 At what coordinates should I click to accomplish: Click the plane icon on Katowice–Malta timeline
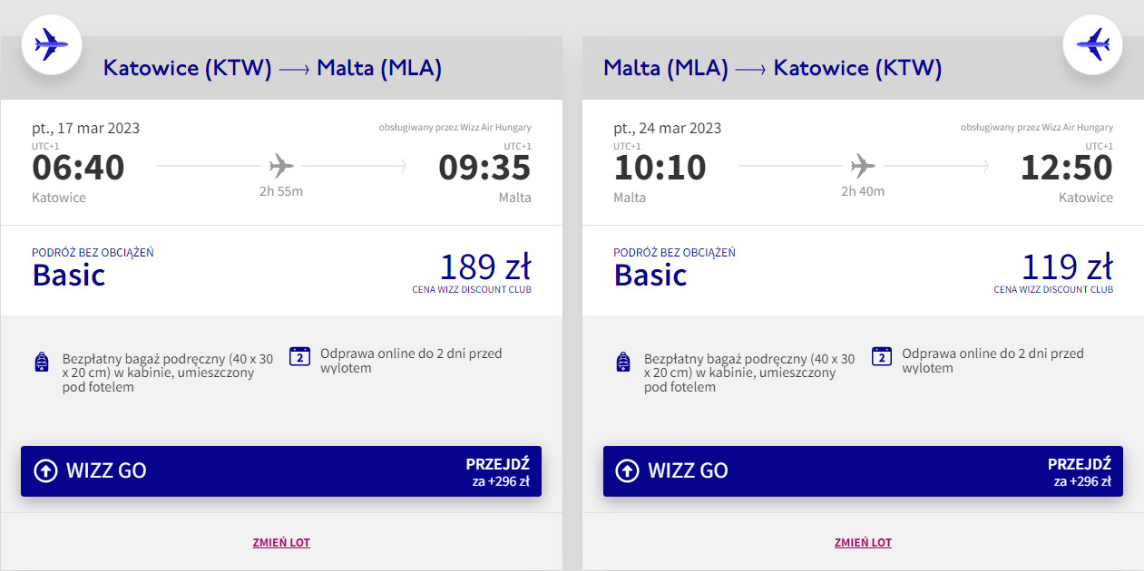281,166
